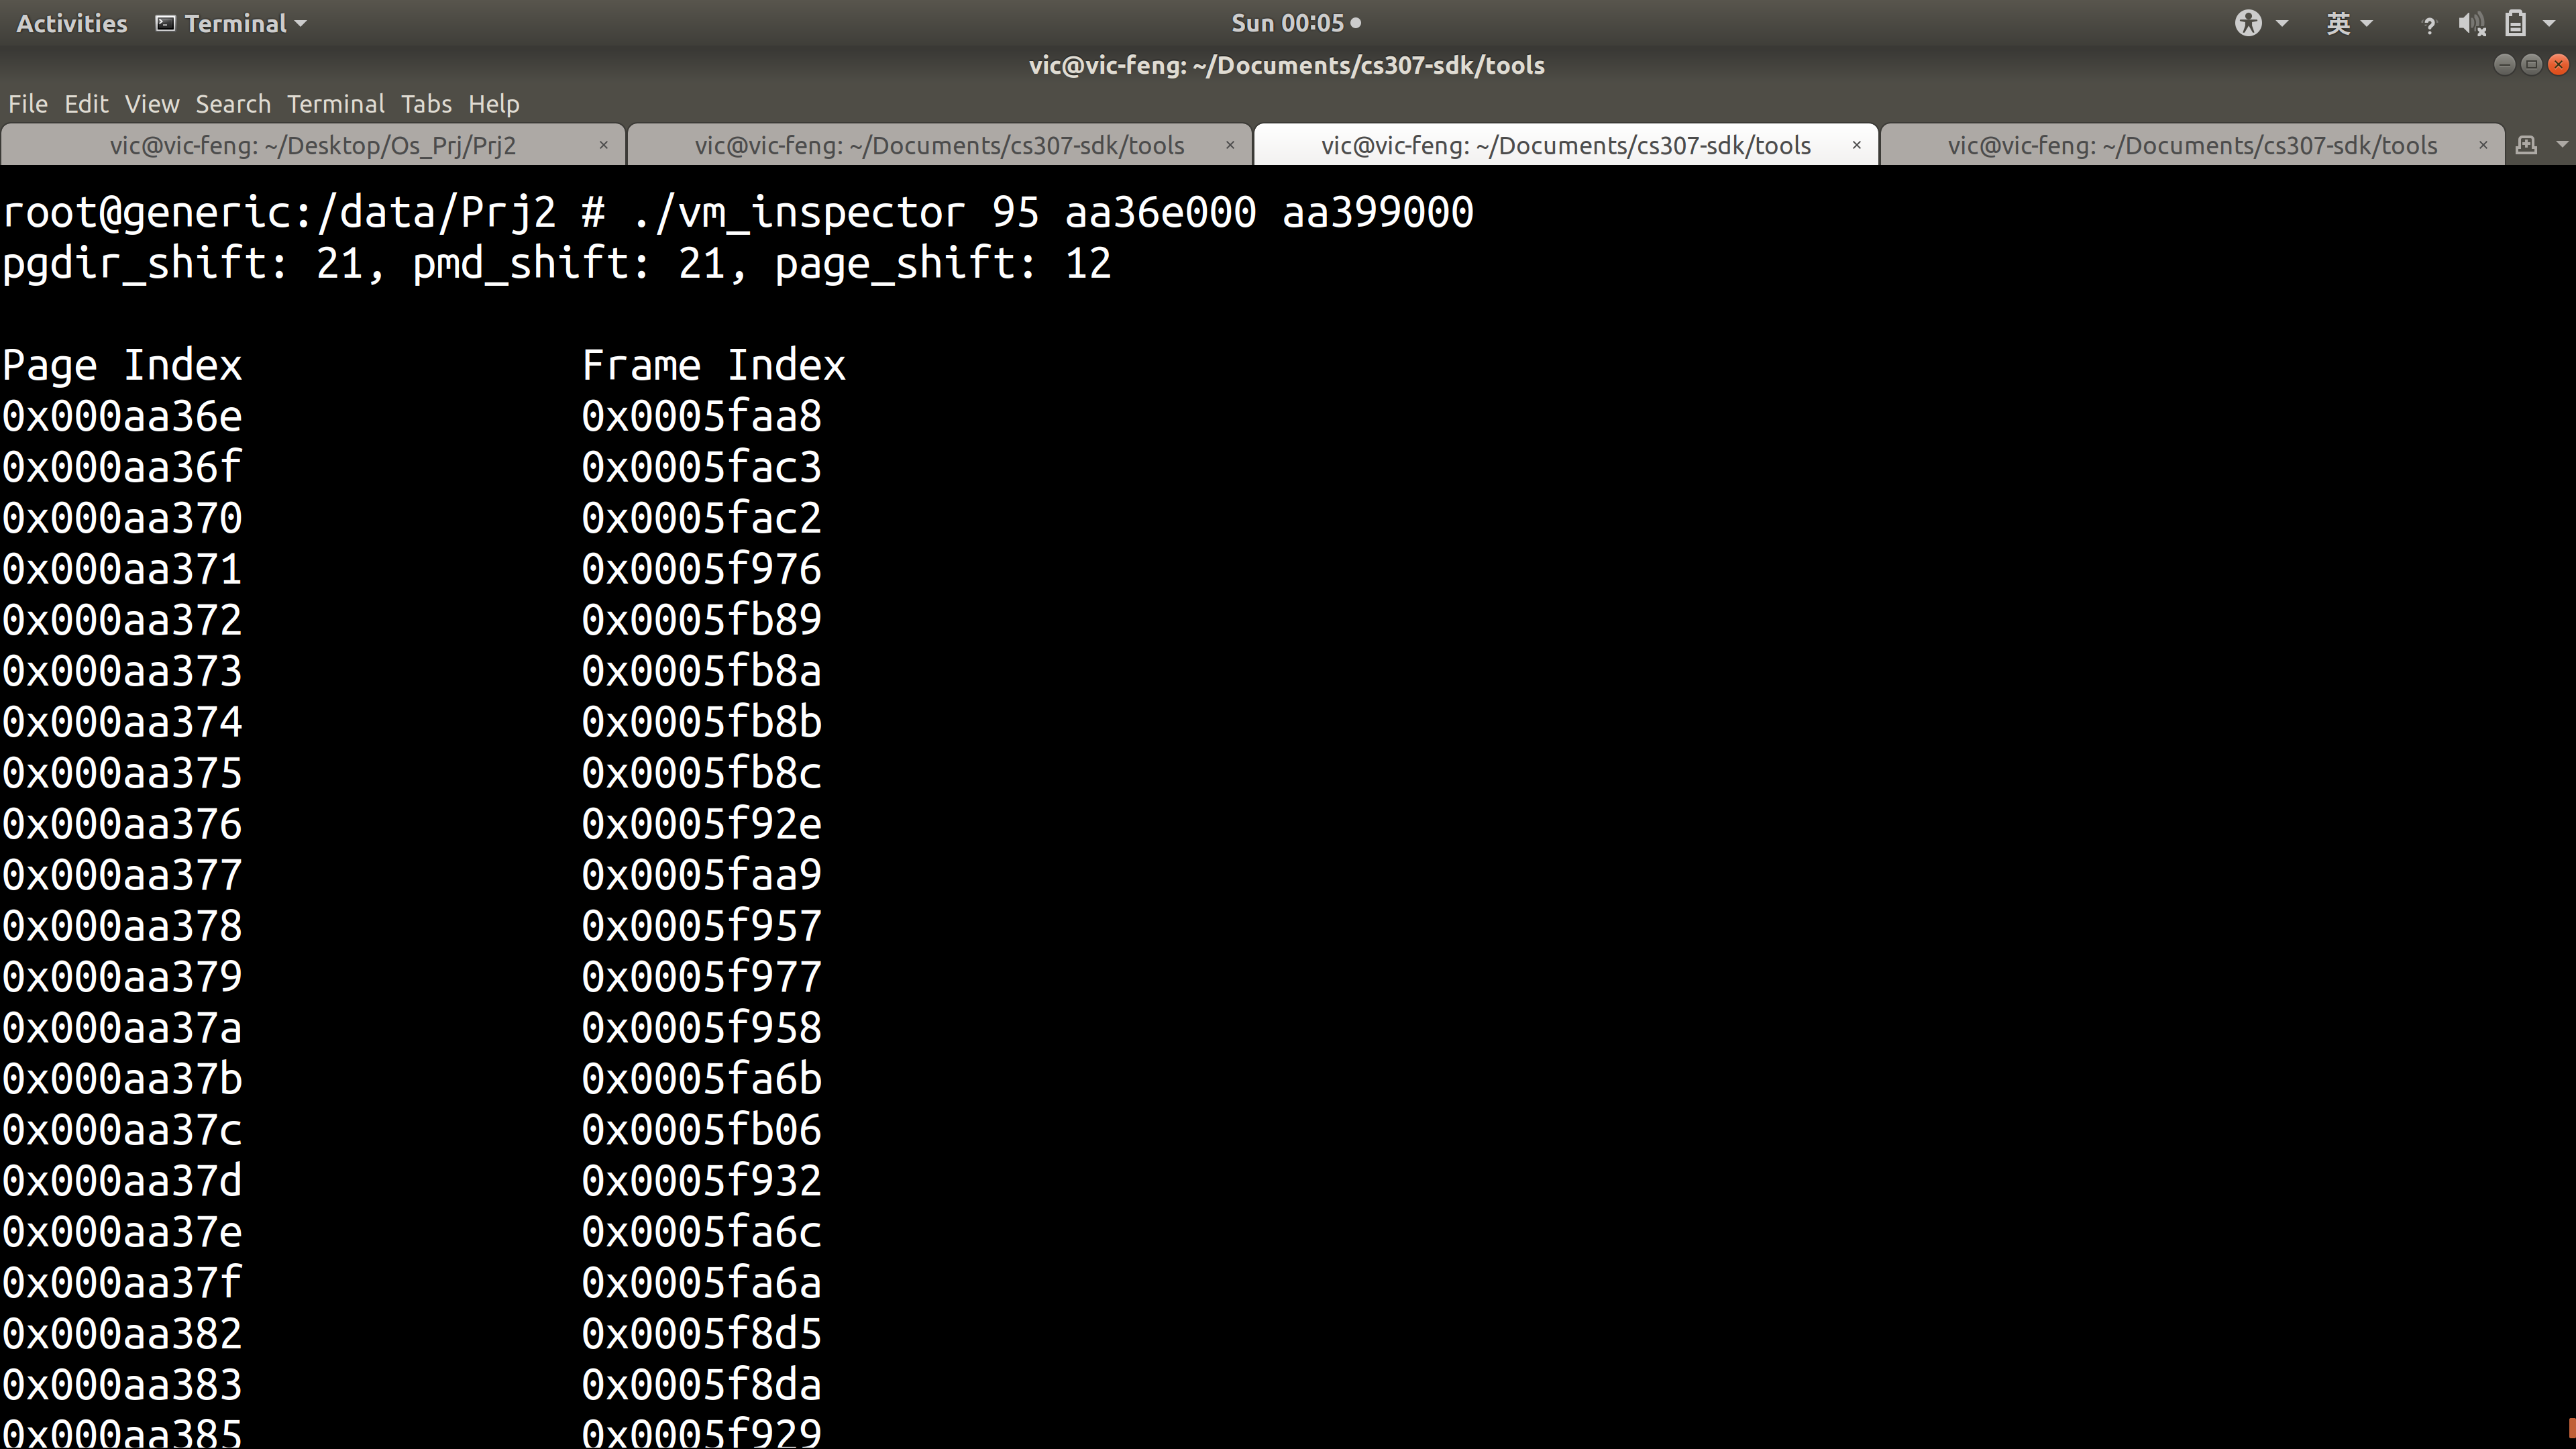2576x1449 pixels.
Task: Click the new tab icon button
Action: coord(2526,145)
